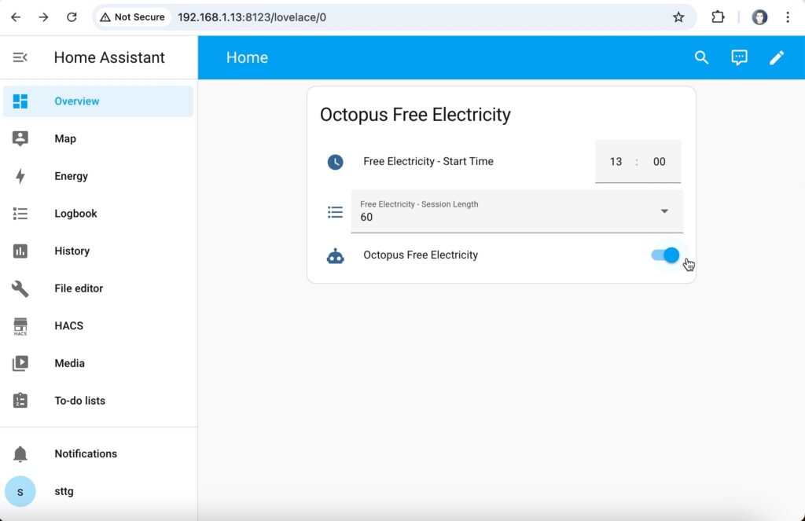Select Logbook in the sidebar
The image size is (805, 521).
(98, 214)
